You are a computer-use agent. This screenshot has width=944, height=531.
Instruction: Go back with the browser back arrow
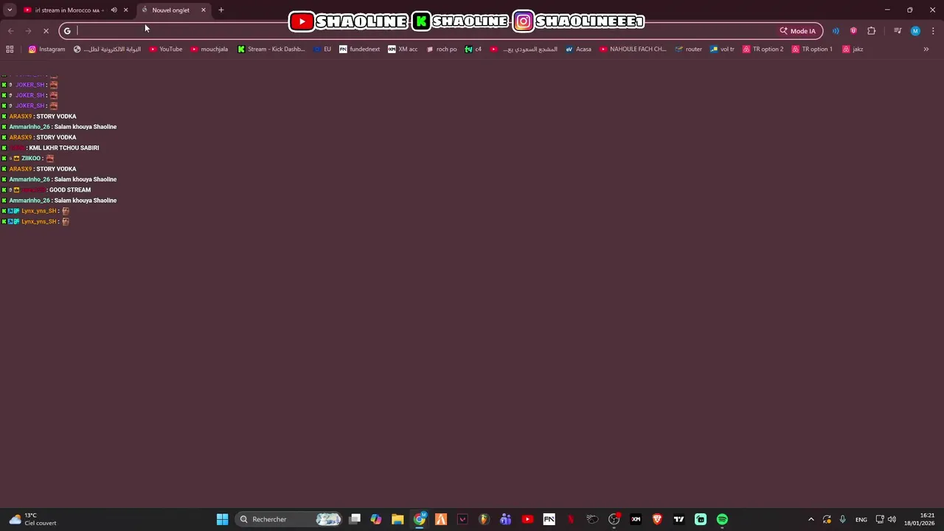coord(10,30)
